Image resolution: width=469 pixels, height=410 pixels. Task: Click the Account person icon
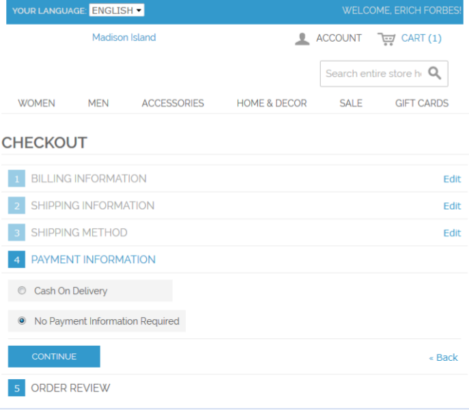pos(302,38)
